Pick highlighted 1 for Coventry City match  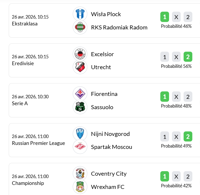[x=165, y=176]
